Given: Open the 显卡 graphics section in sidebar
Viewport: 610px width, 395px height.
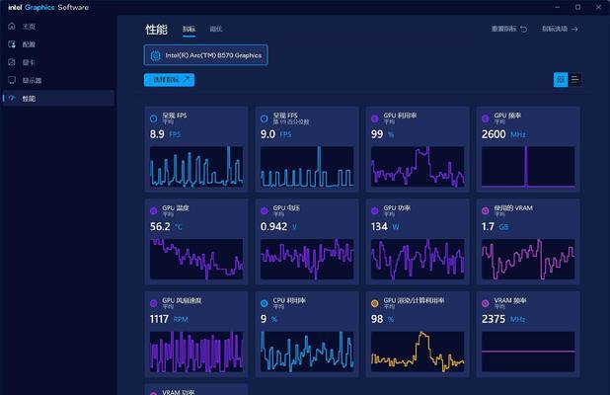Looking at the screenshot, I should point(29,62).
